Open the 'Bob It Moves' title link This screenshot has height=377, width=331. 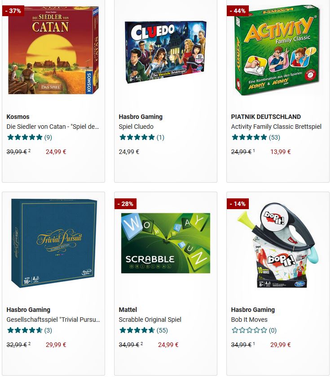249,320
